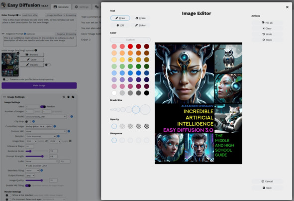Select the Fill tool

[120, 25]
